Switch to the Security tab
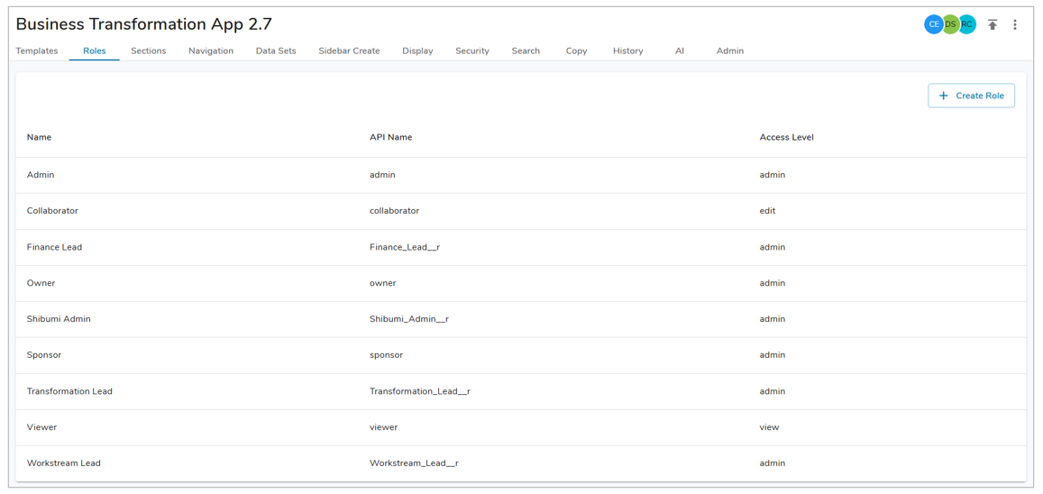Screen dimensions: 1043x494 click(471, 51)
